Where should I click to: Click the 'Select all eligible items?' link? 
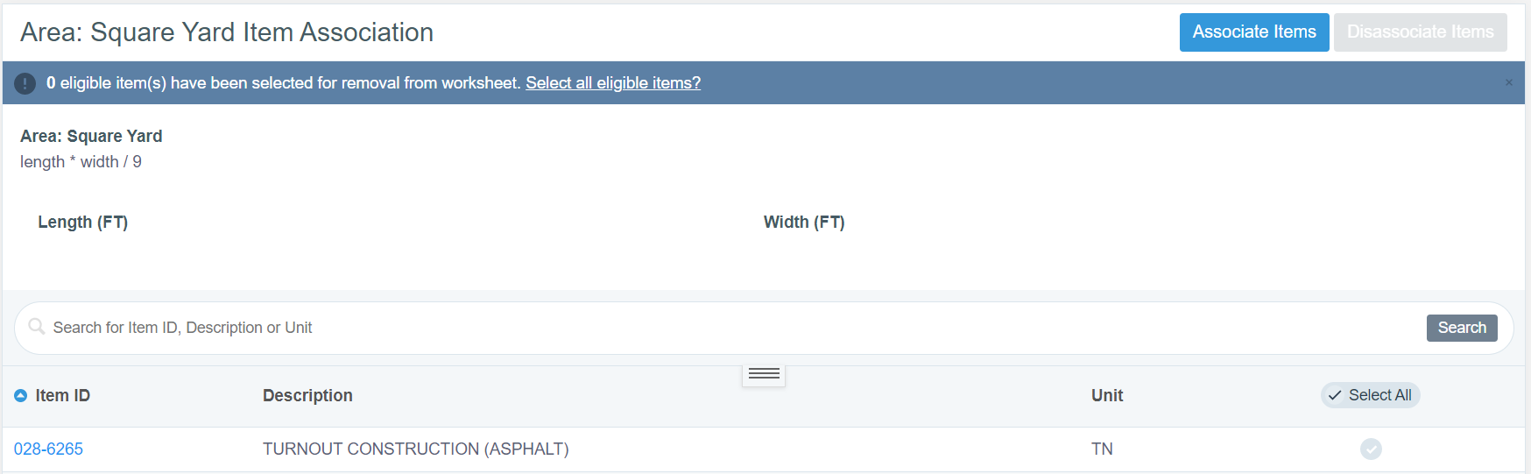612,83
